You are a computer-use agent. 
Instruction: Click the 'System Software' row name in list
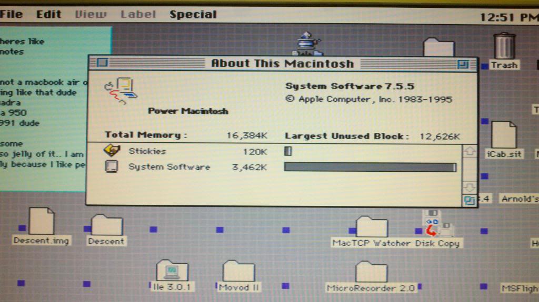169,167
